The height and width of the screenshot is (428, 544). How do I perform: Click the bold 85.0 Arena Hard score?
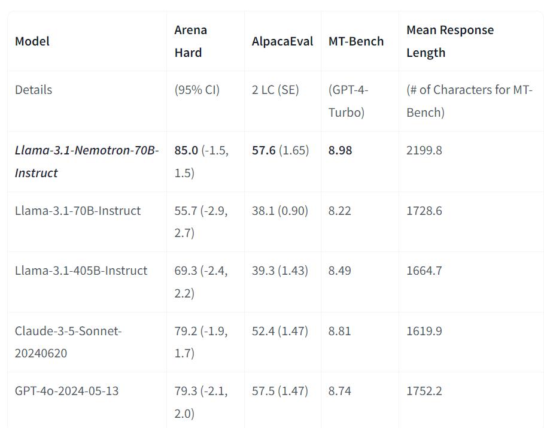tap(186, 150)
